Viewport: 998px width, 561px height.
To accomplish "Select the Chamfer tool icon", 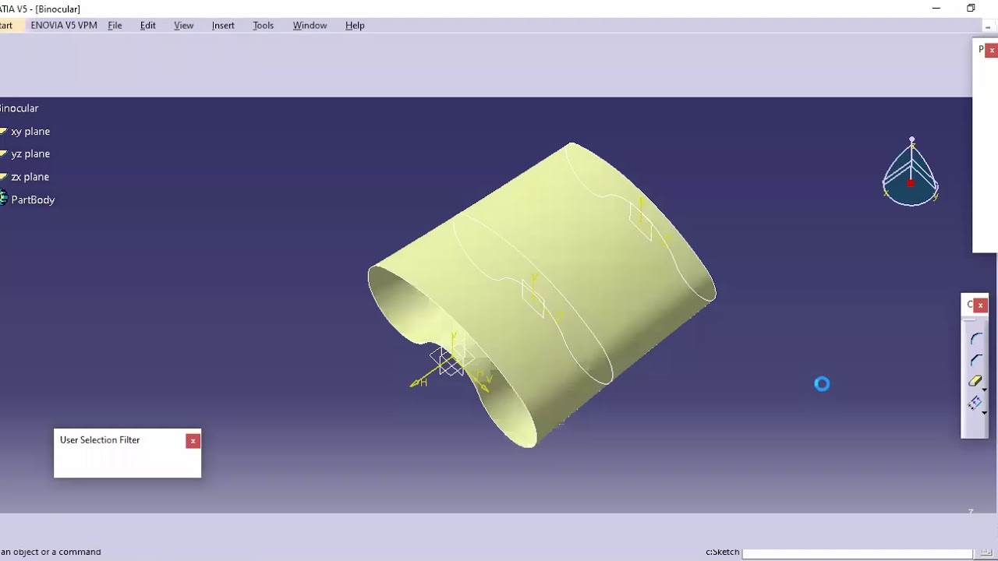I will tap(975, 360).
